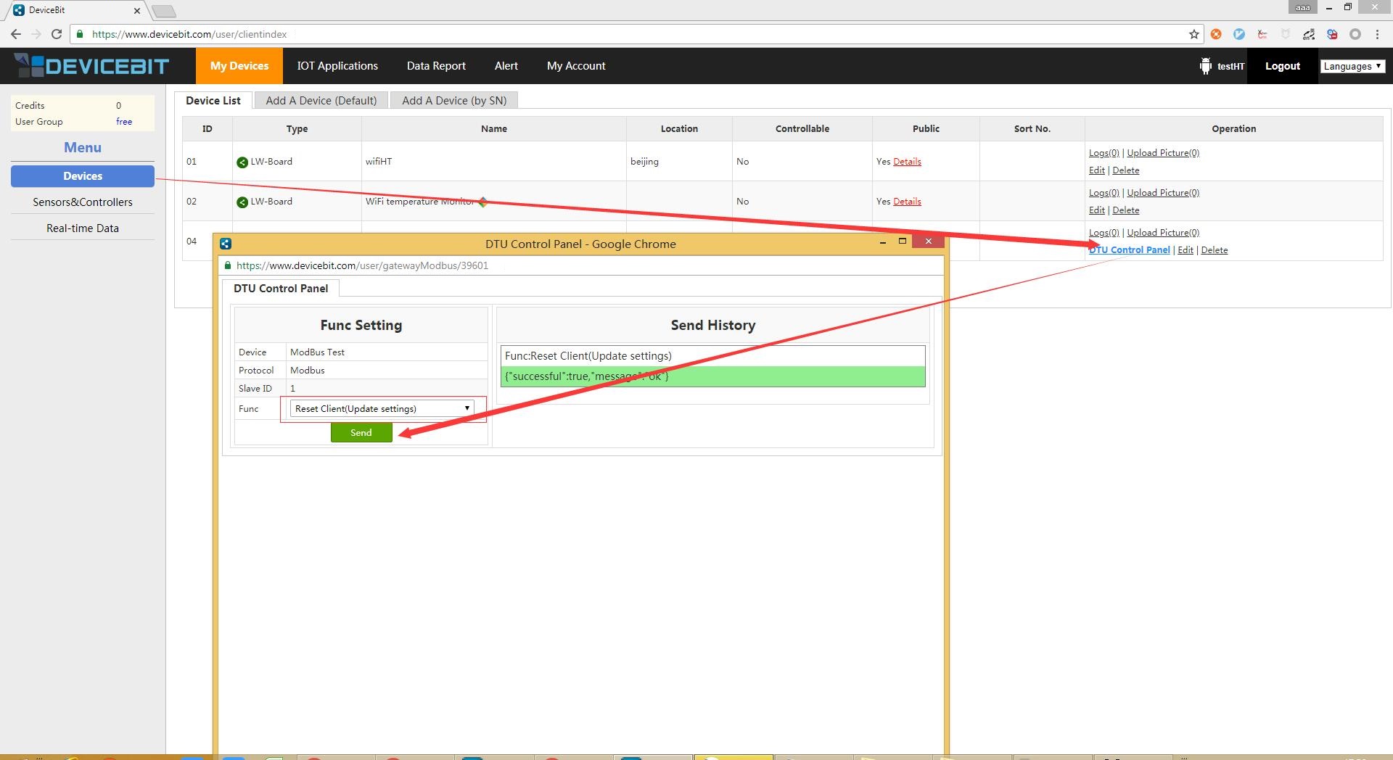
Task: Open the Chrome three-dot menu
Action: [1377, 34]
